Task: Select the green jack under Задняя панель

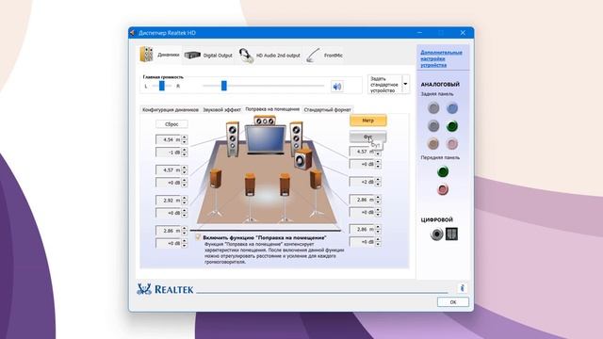Action: coord(452,125)
